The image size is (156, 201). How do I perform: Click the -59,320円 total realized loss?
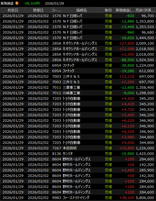tap(32, 3)
